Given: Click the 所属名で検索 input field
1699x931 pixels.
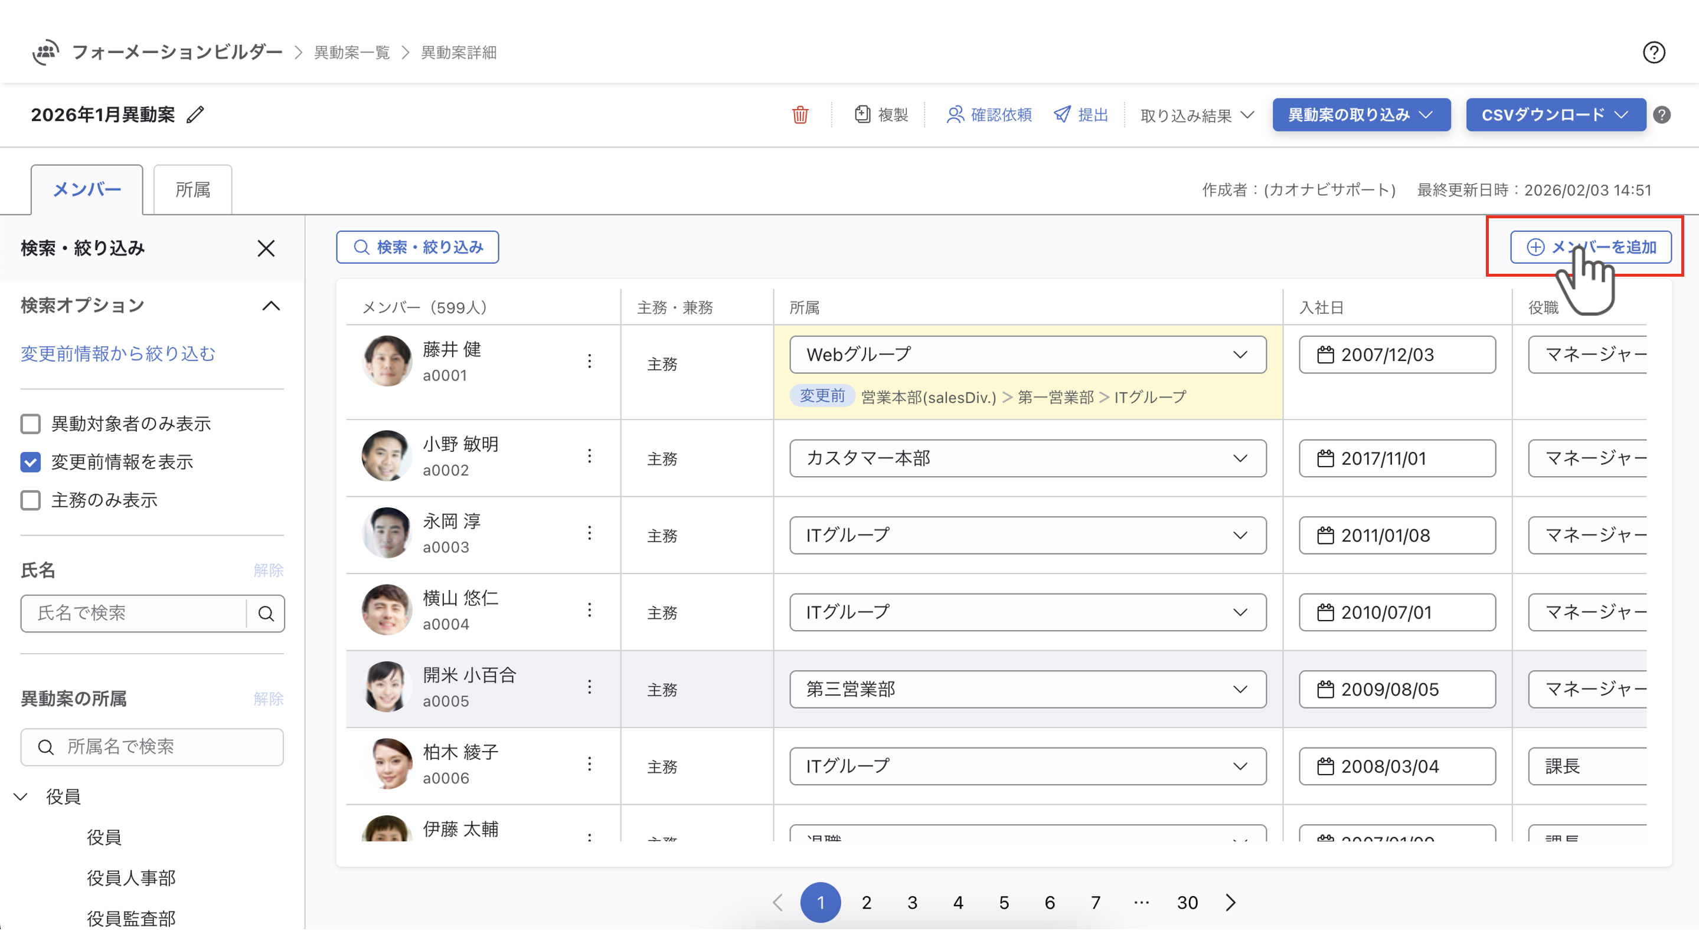Looking at the screenshot, I should [x=152, y=747].
